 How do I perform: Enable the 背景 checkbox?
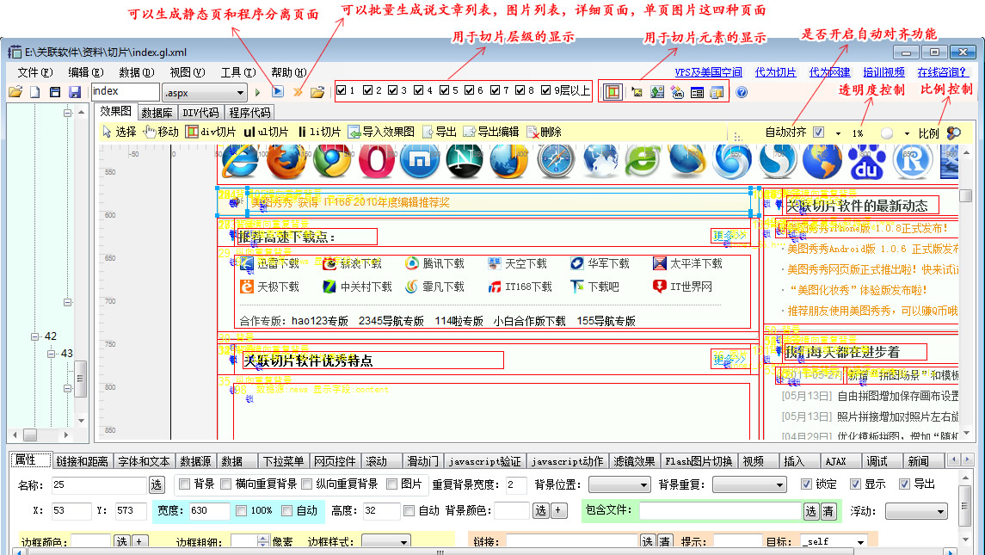pos(184,484)
